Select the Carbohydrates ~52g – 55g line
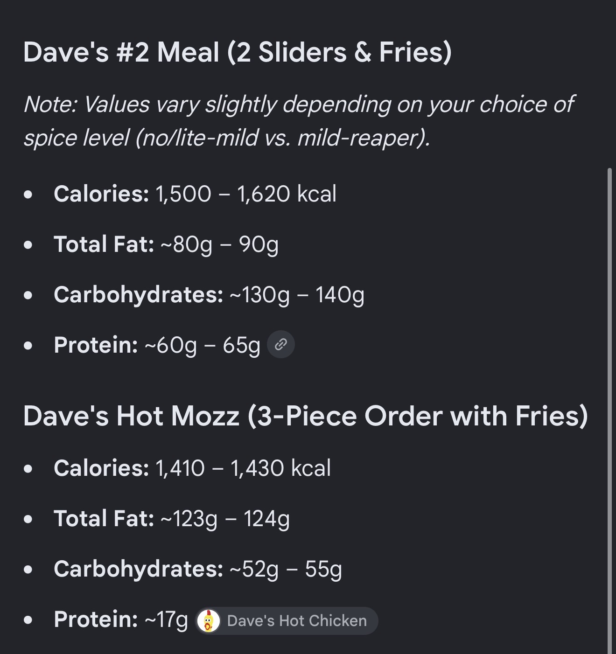 pos(198,569)
